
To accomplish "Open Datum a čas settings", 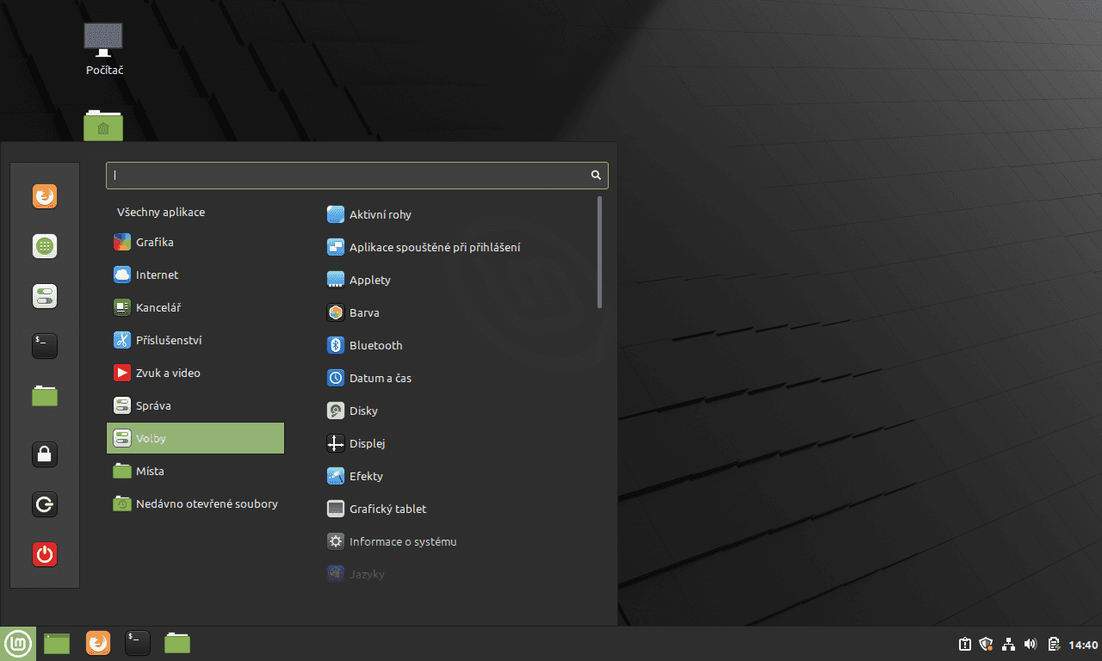I will click(x=380, y=378).
